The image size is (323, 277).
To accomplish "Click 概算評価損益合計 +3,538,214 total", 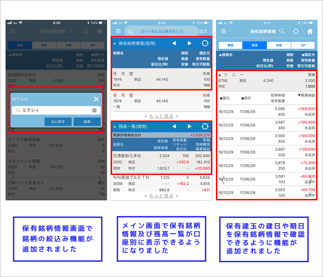I will 161,135.
